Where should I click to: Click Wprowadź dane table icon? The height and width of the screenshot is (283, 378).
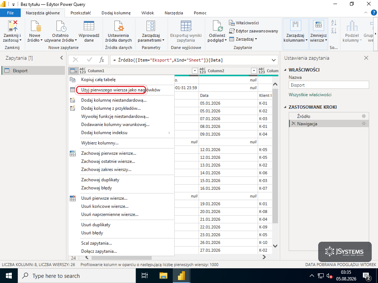(x=89, y=26)
